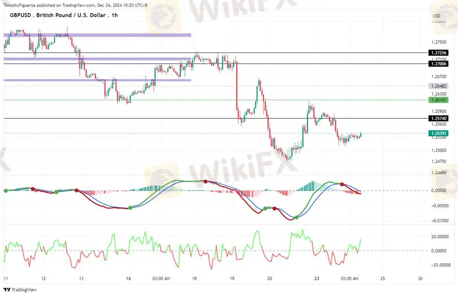The image size is (458, 296).
Task: Click date 16 on the time axis
Action: (128, 278)
